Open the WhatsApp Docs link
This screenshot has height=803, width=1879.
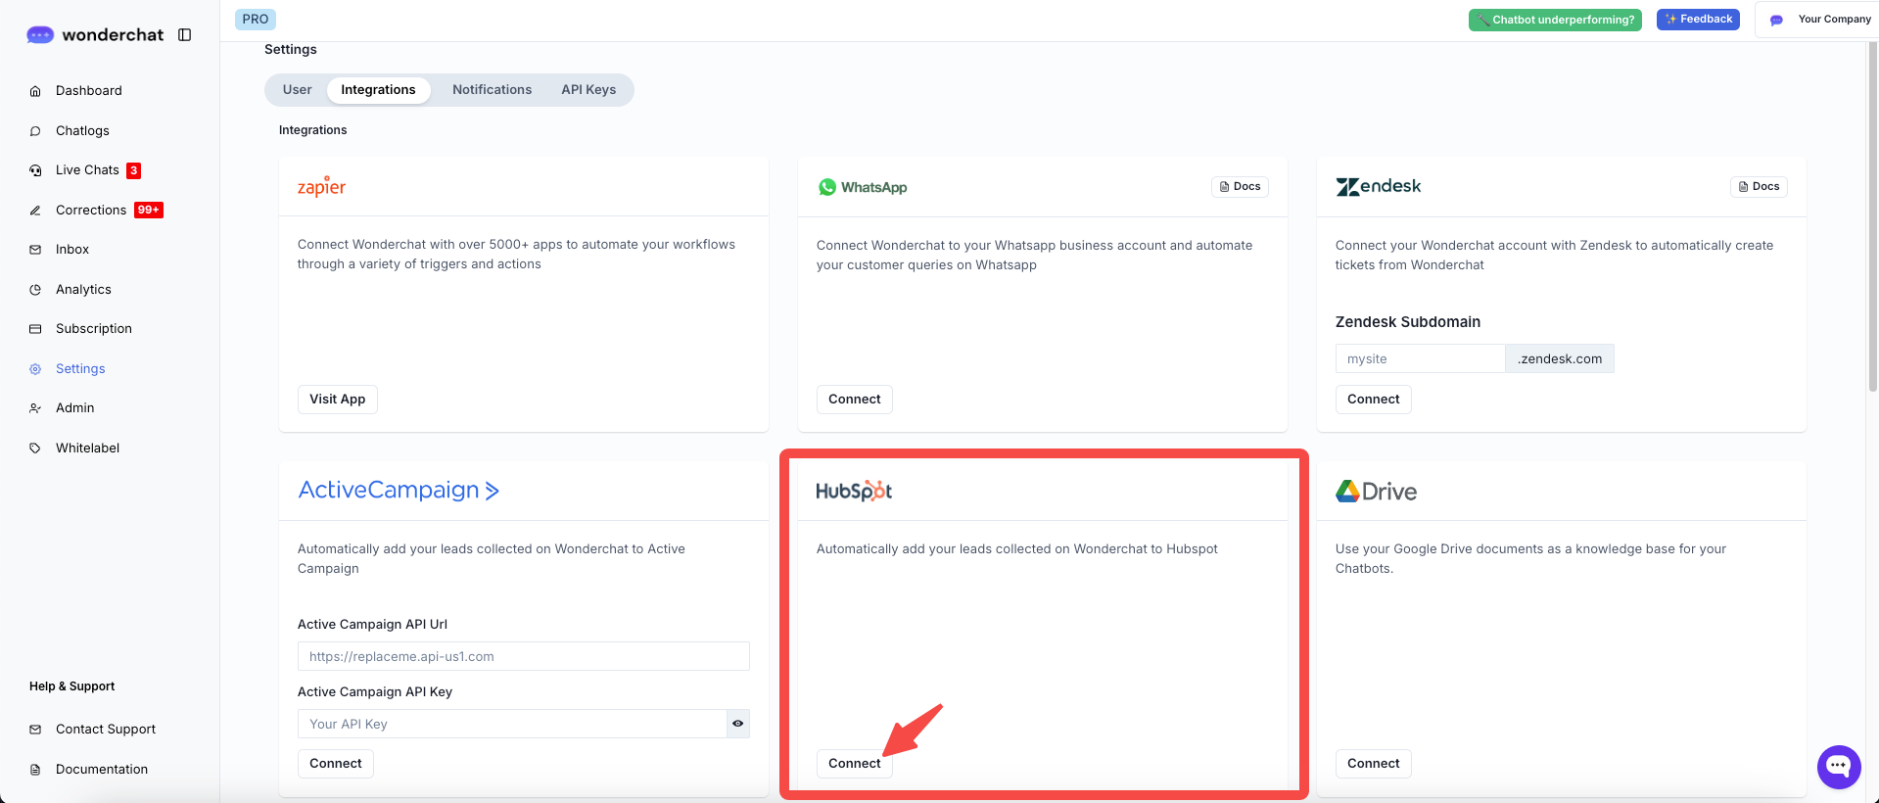[x=1240, y=187]
